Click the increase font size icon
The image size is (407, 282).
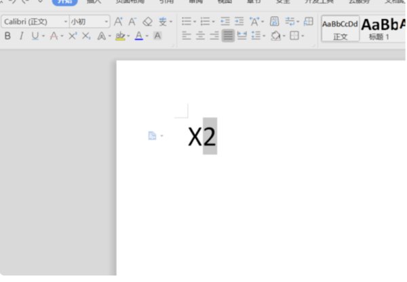[119, 22]
